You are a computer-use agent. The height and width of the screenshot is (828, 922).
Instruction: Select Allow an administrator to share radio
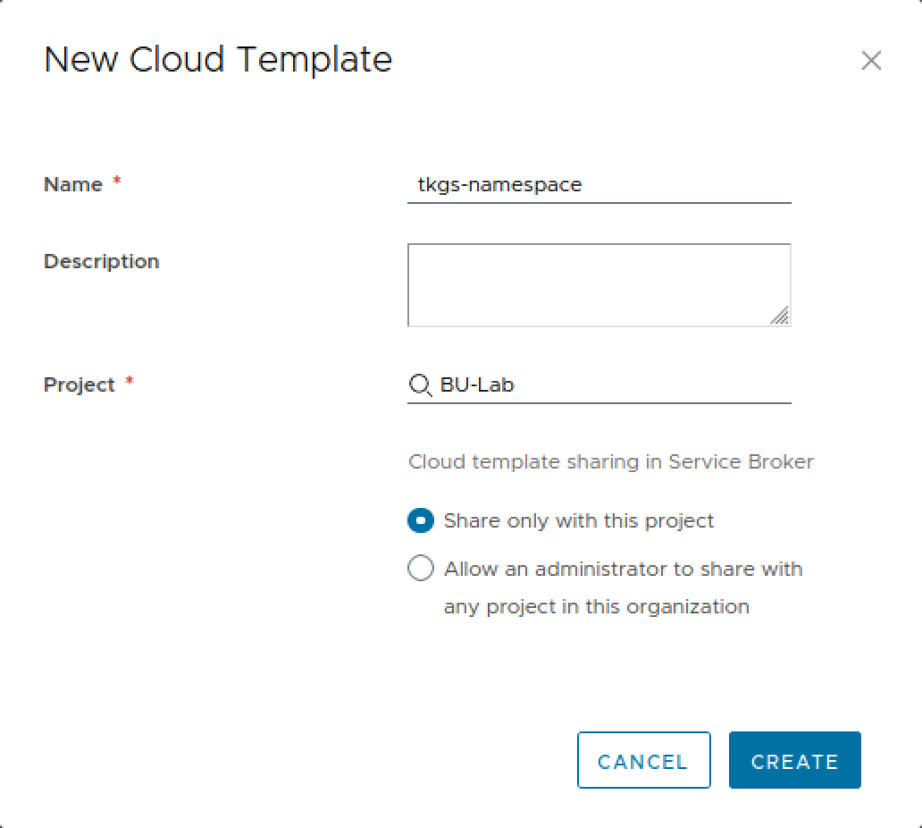click(421, 569)
